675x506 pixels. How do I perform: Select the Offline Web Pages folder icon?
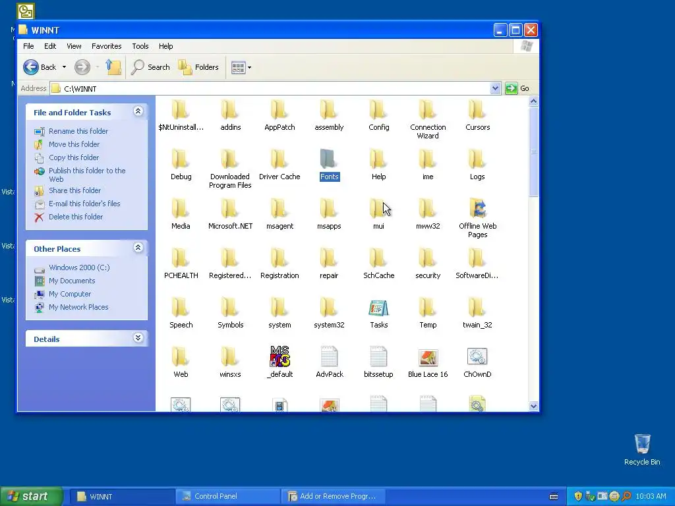[477, 208]
